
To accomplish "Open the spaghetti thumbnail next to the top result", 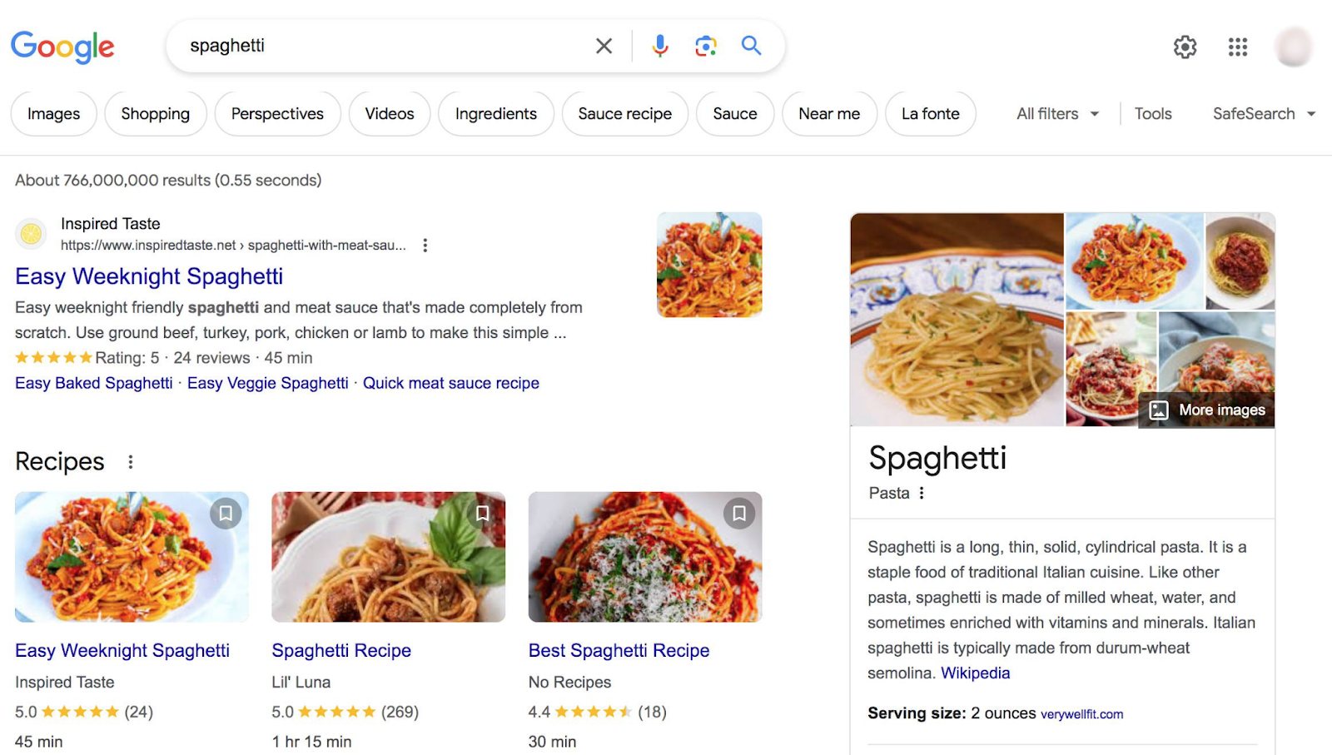I will tap(709, 265).
